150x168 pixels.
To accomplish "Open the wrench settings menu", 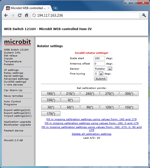I will pos(144,15).
